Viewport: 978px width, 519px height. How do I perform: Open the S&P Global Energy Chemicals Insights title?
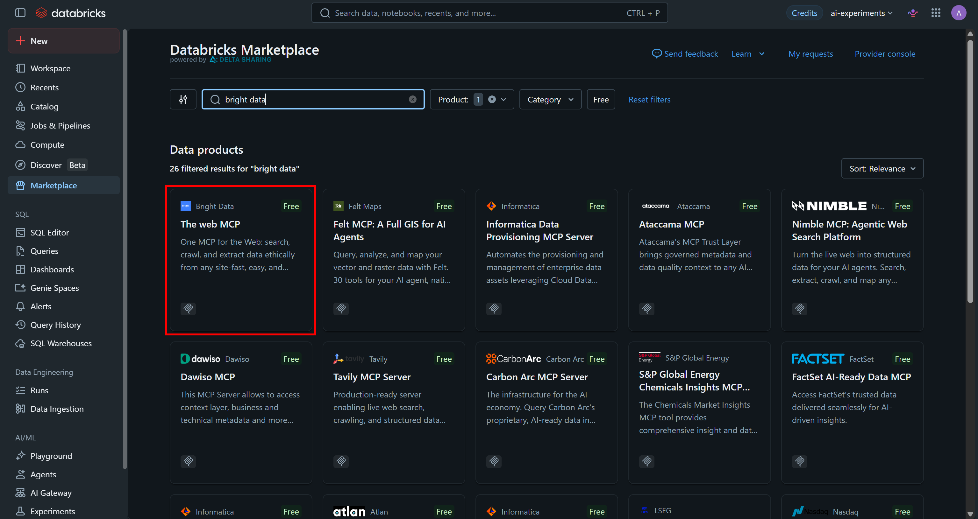coord(694,381)
